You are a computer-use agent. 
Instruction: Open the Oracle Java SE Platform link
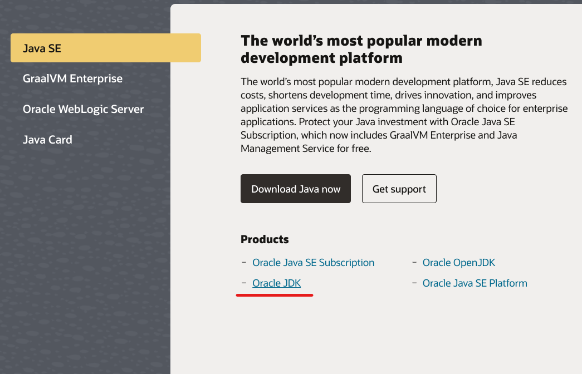coord(475,283)
